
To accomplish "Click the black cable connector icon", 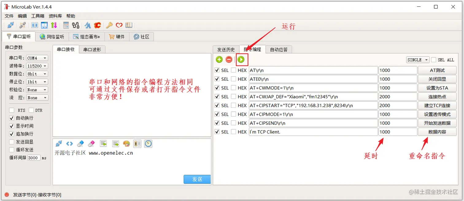I will pos(75,25).
